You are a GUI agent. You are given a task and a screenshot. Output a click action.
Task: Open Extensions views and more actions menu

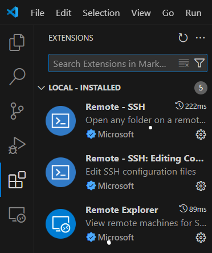(200, 38)
